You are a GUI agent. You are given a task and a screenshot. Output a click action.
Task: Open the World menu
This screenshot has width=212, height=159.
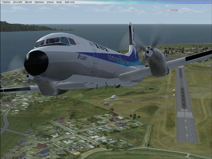28,2
